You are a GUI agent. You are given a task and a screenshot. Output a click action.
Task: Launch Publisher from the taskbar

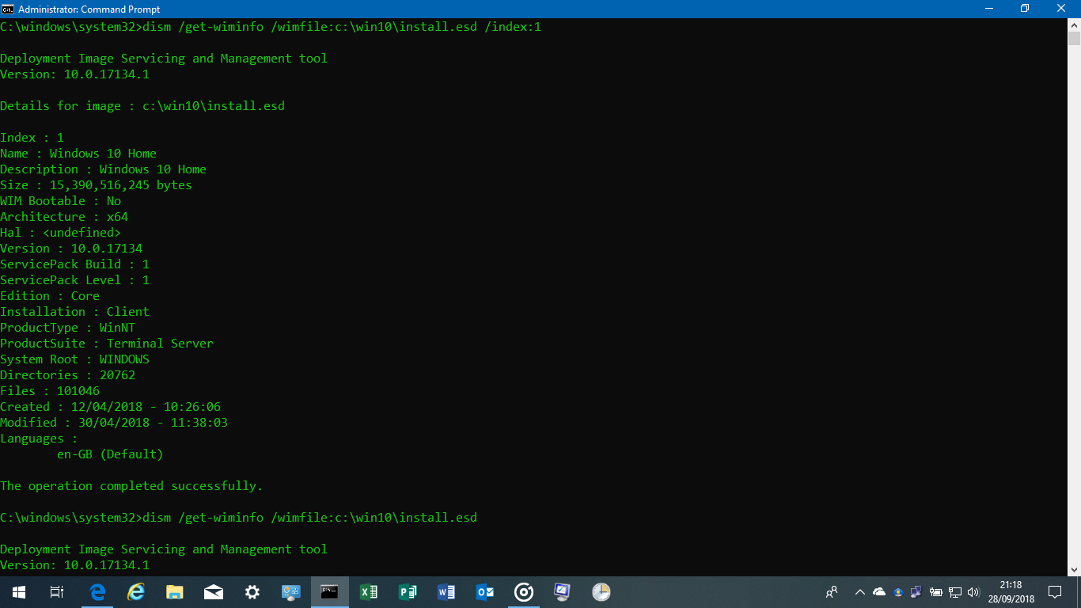[408, 592]
